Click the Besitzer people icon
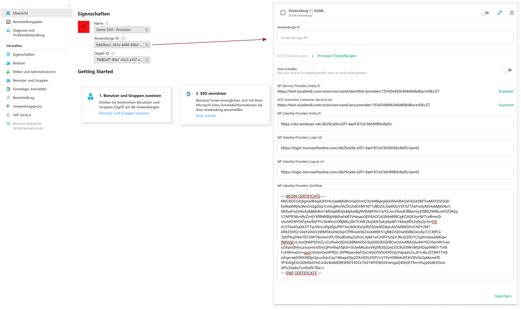 point(8,63)
